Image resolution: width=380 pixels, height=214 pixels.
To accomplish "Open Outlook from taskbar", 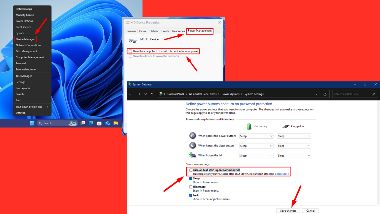I will click(x=107, y=123).
